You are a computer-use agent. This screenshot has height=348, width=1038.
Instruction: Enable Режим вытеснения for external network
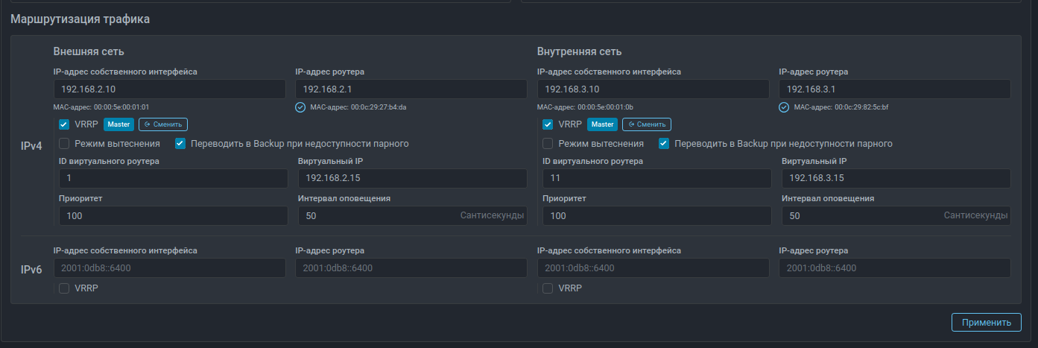coord(64,144)
